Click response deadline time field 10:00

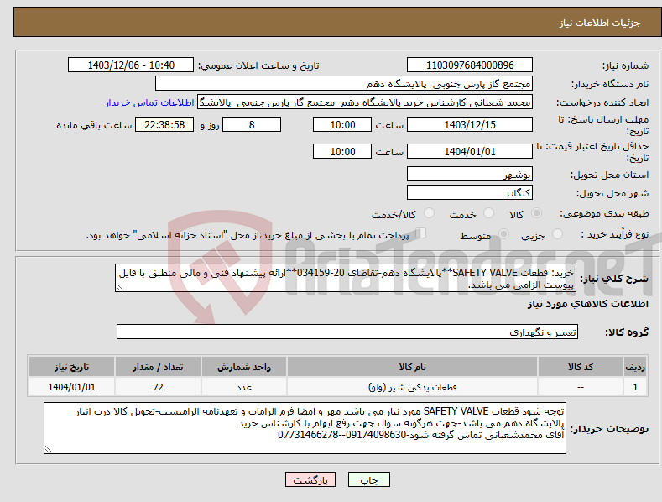tap(342, 124)
